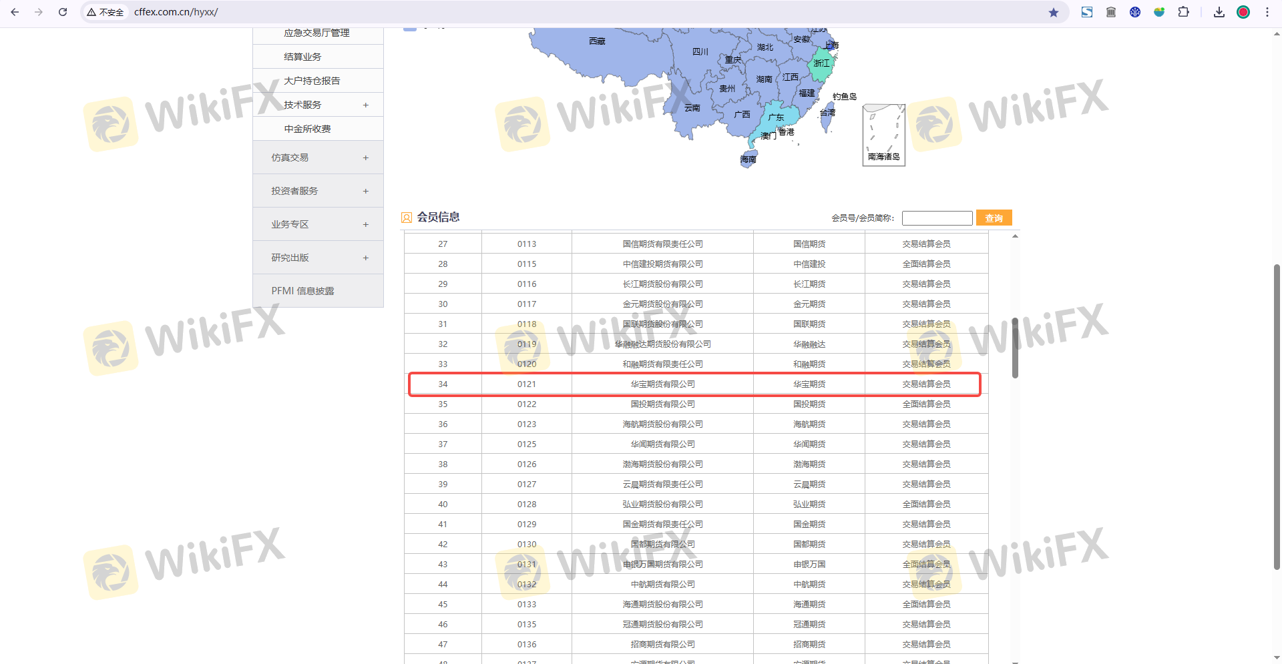Click 金元期货股份有限公司 in the table

click(662, 304)
